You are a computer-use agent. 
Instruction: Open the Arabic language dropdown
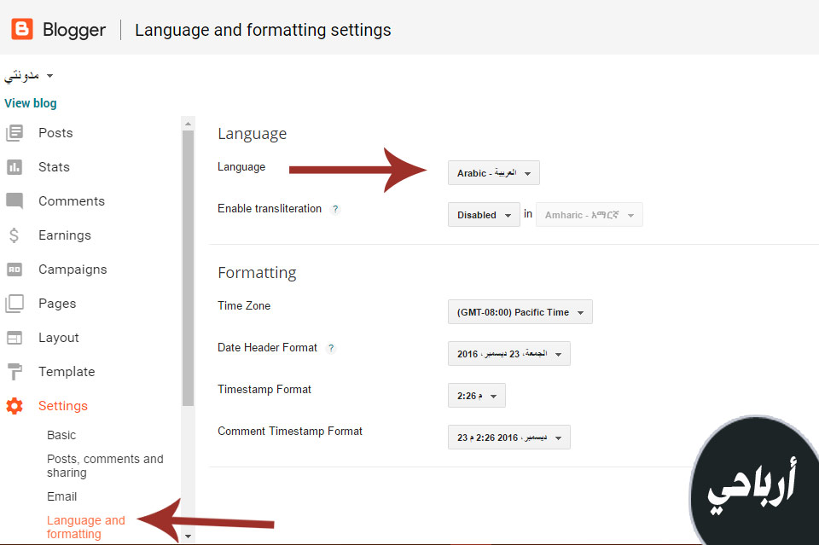point(493,173)
